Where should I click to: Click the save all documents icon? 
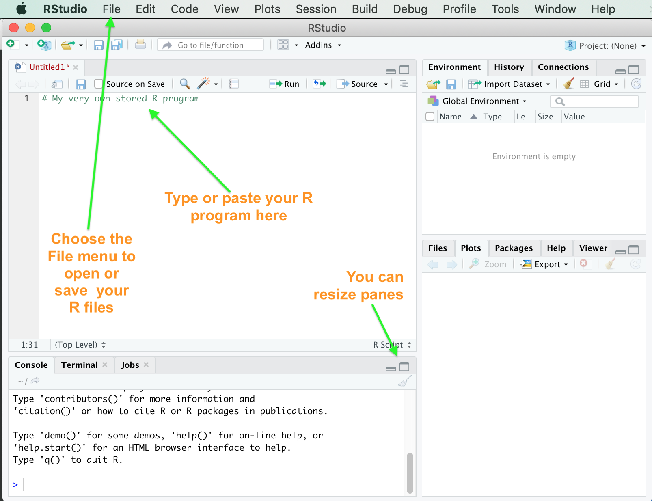(117, 45)
